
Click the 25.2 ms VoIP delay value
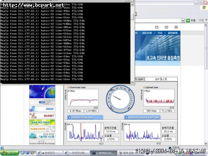(x=168, y=131)
